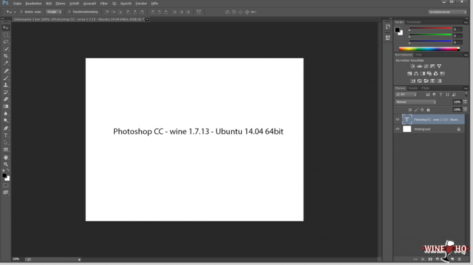Hide the Hintergrund layer
The image size is (473, 265).
pyautogui.click(x=397, y=129)
